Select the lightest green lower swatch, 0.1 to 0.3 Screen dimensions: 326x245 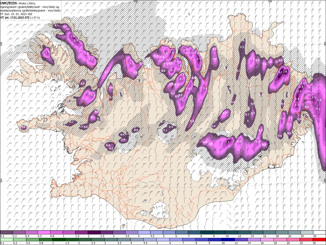pos(7,240)
